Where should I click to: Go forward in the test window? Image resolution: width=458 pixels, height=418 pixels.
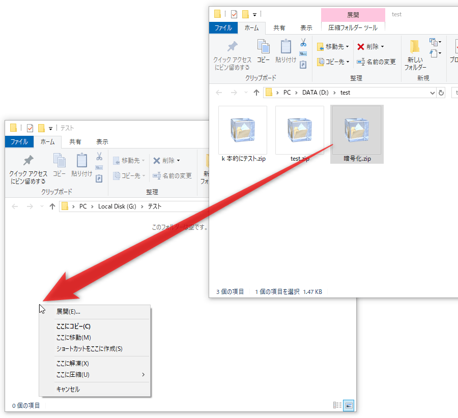coord(234,93)
